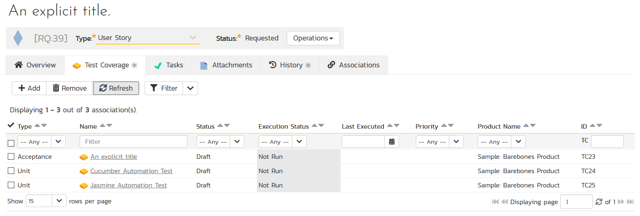This screenshot has width=640, height=216.
Task: Click the calendar icon in Last Executed filter
Action: (x=392, y=142)
